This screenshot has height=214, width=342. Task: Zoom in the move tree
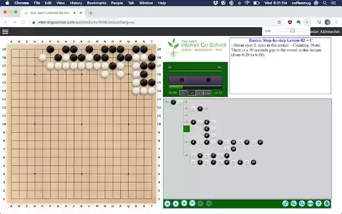pos(293,203)
